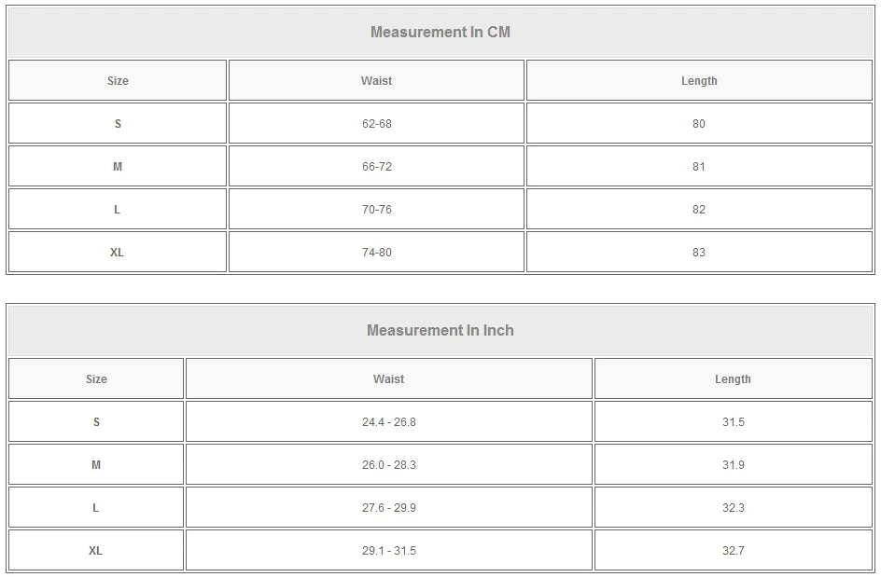This screenshot has width=881, height=577.
Task: Click the 26.0 - 28.3 waist value
Action: (x=389, y=465)
